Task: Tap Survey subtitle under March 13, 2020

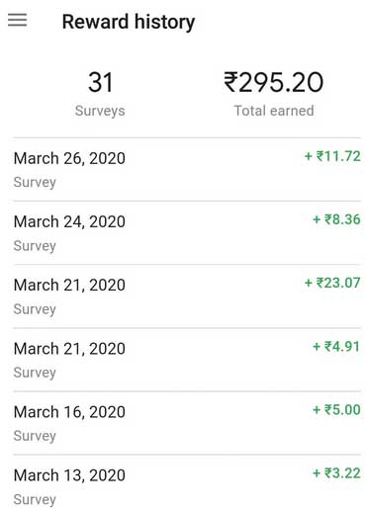Action: (x=35, y=499)
